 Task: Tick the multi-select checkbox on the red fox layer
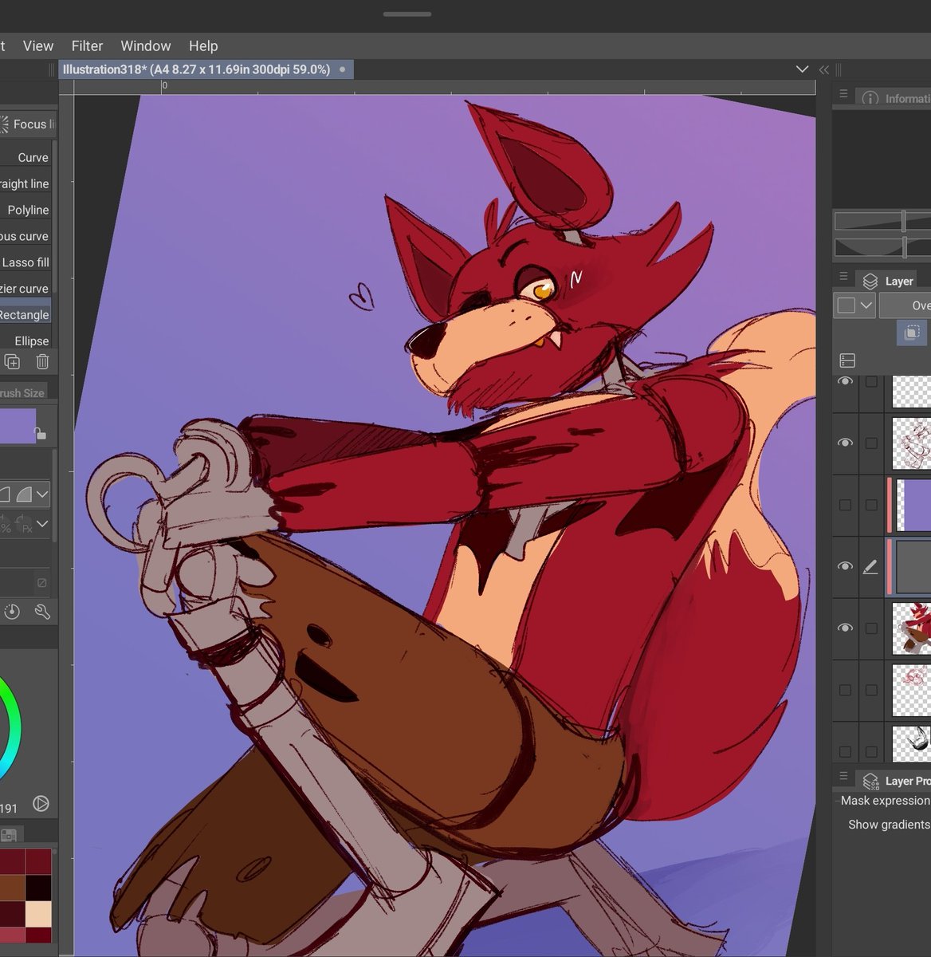[x=871, y=628]
